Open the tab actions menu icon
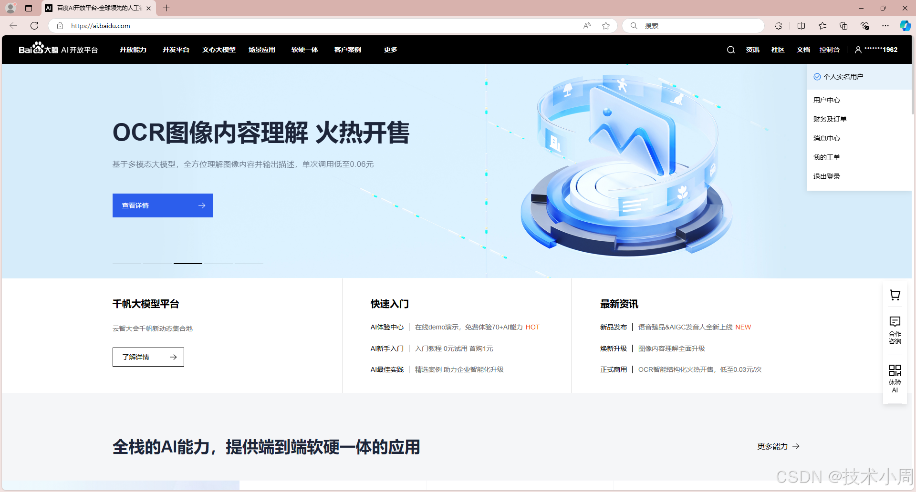 pos(29,8)
